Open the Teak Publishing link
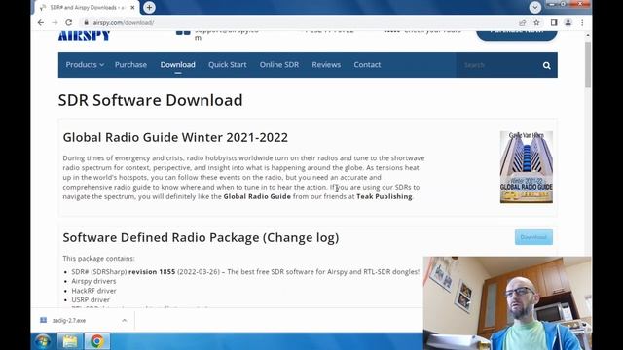This screenshot has height=350, width=623. click(385, 196)
